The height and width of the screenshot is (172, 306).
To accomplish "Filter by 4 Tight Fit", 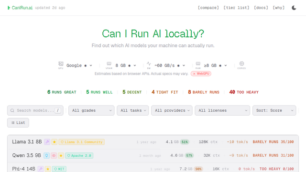I will 164,92.
